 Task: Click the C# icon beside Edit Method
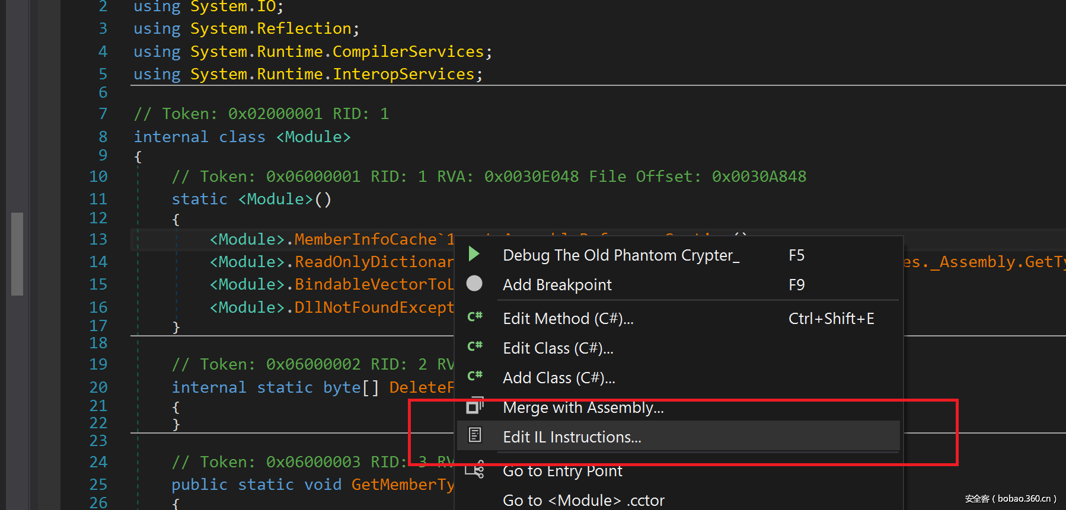click(x=474, y=317)
